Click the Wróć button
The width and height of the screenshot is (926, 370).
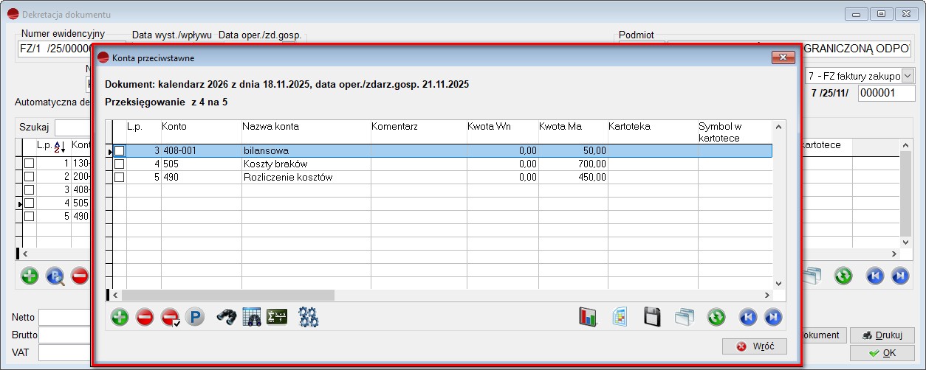(x=755, y=346)
